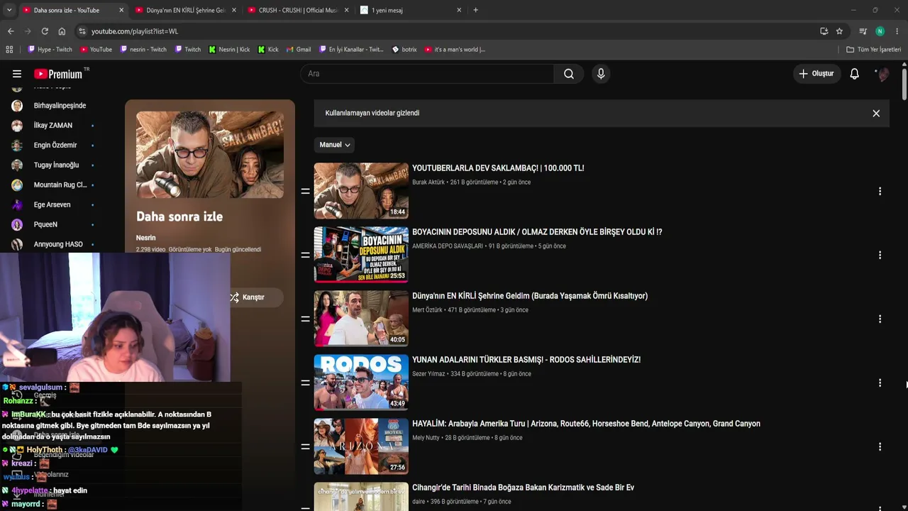Open Tugay İnanoğlu channel in sidebar

click(55, 165)
